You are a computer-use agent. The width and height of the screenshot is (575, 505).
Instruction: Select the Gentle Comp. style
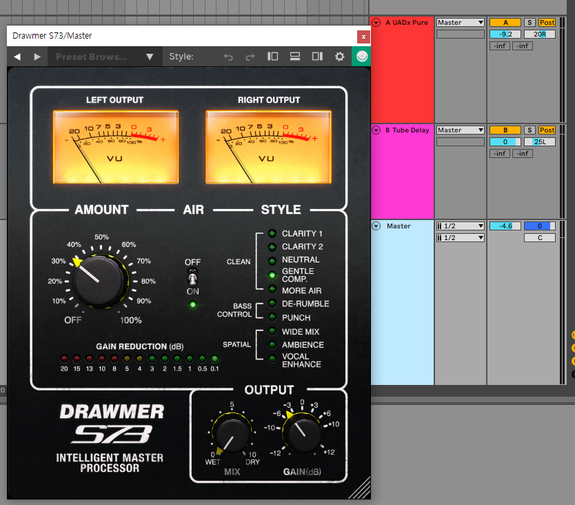click(x=272, y=275)
